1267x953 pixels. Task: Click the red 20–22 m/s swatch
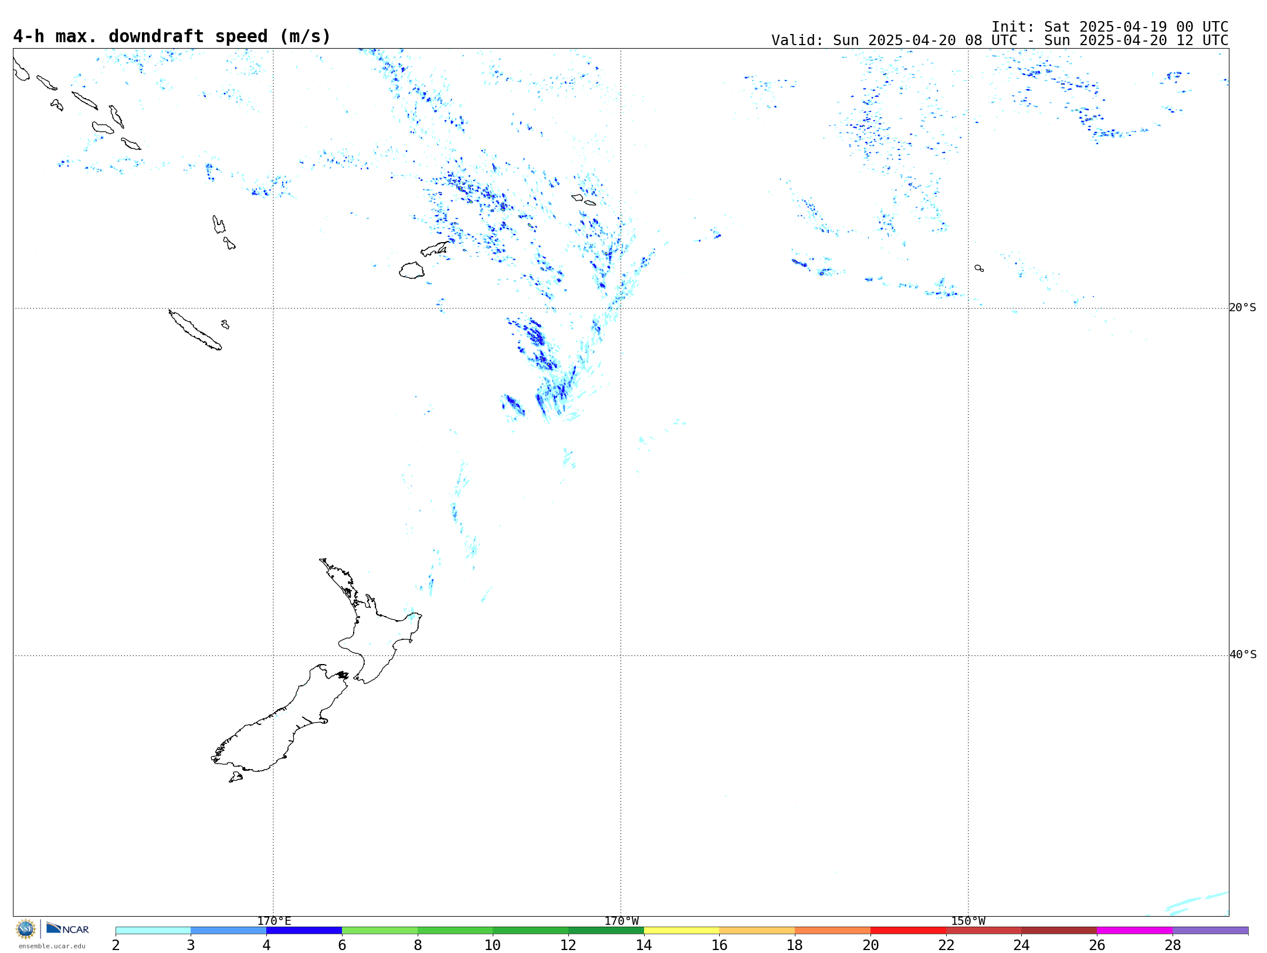point(908,930)
